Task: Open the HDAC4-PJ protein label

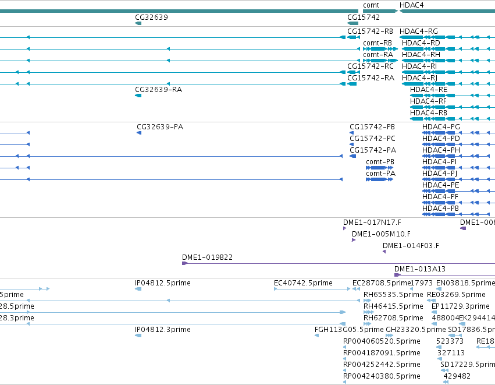Action: 440,174
